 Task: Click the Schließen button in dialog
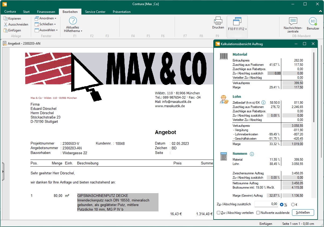click(303, 212)
